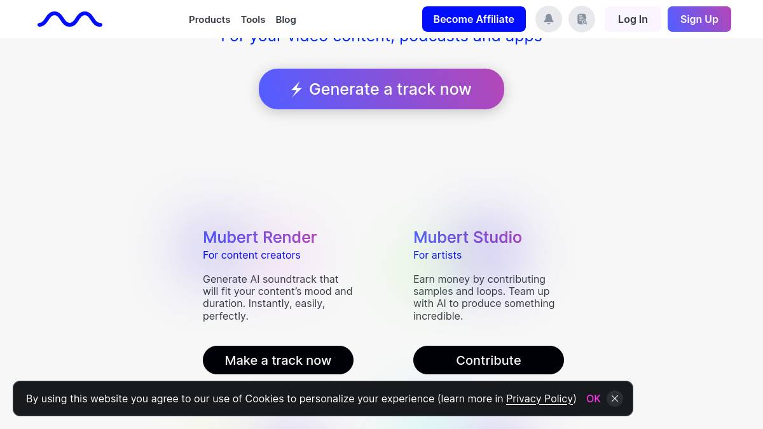Click the Mubert Render description paragraph
The image size is (763, 429).
pyautogui.click(x=277, y=297)
